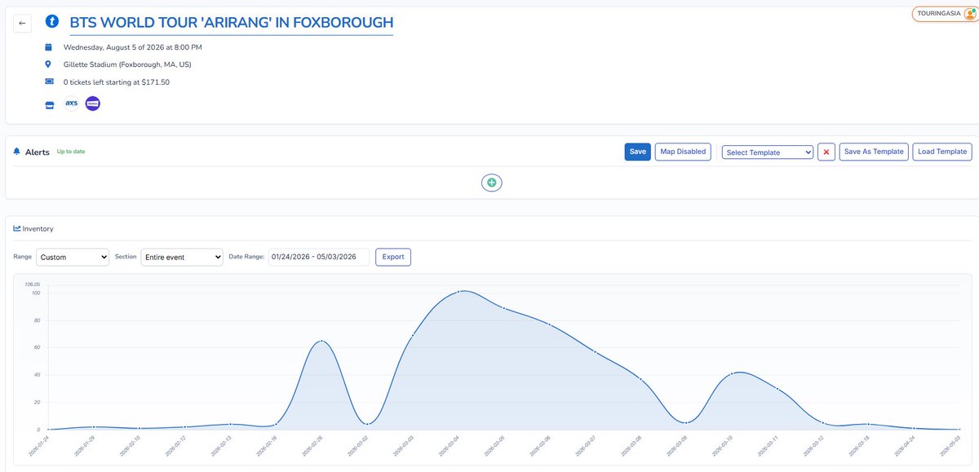Screen dimensions: 979x472
Task: Click the Alerts bell icon
Action: tap(17, 152)
